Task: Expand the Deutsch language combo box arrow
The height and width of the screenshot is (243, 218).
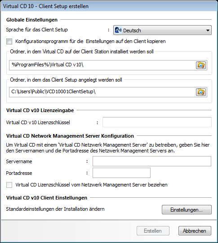Action: 208,30
